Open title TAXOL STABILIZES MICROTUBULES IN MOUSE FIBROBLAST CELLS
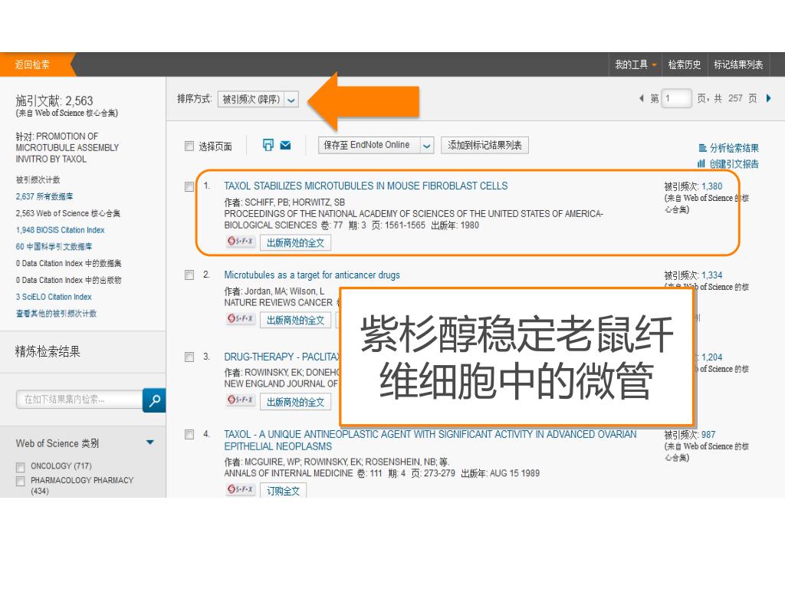The height and width of the screenshot is (589, 785). pos(366,186)
